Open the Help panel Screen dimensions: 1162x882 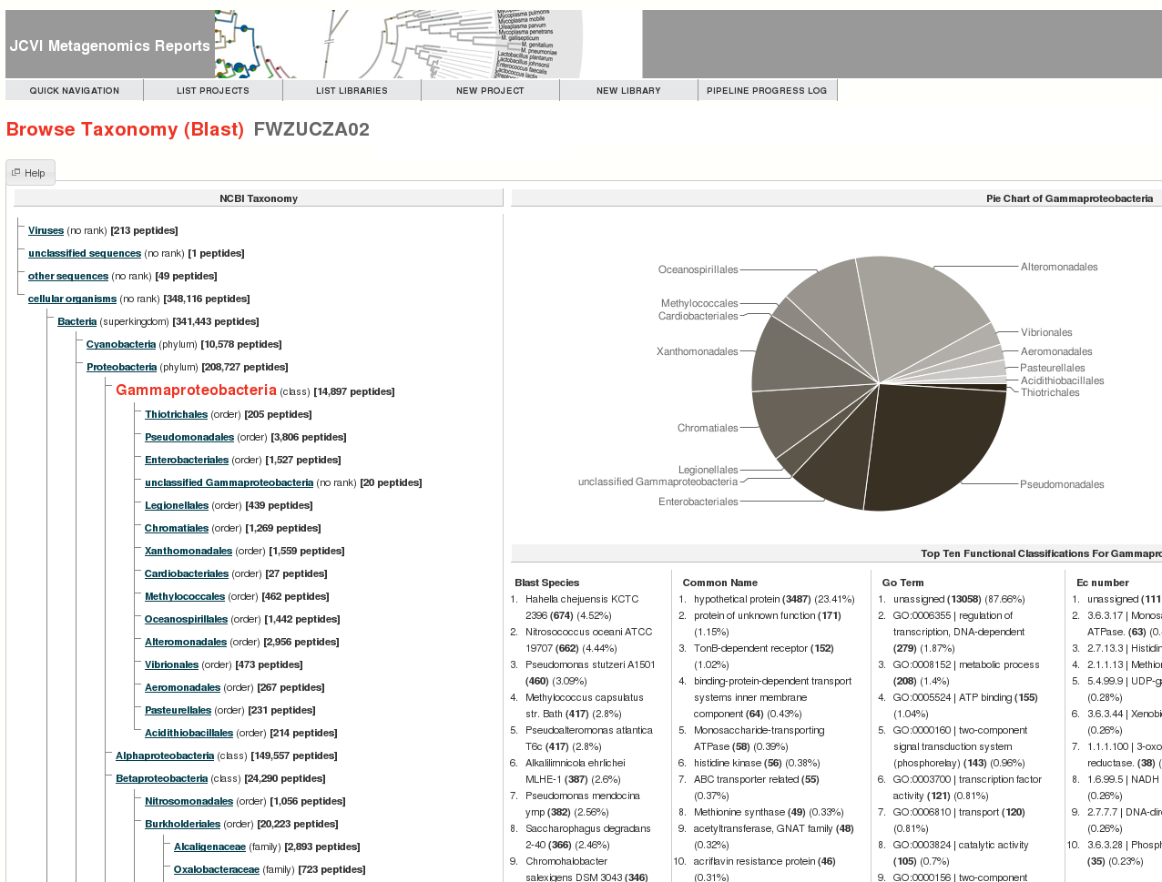[x=29, y=172]
